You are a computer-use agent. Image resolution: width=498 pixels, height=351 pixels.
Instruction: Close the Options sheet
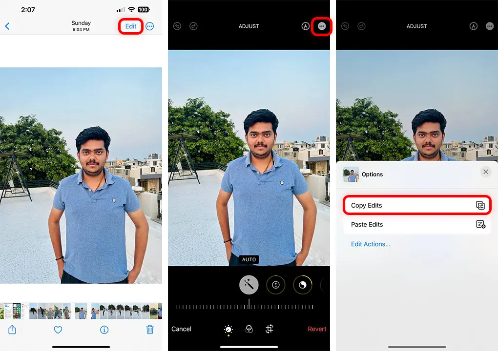[x=486, y=172]
